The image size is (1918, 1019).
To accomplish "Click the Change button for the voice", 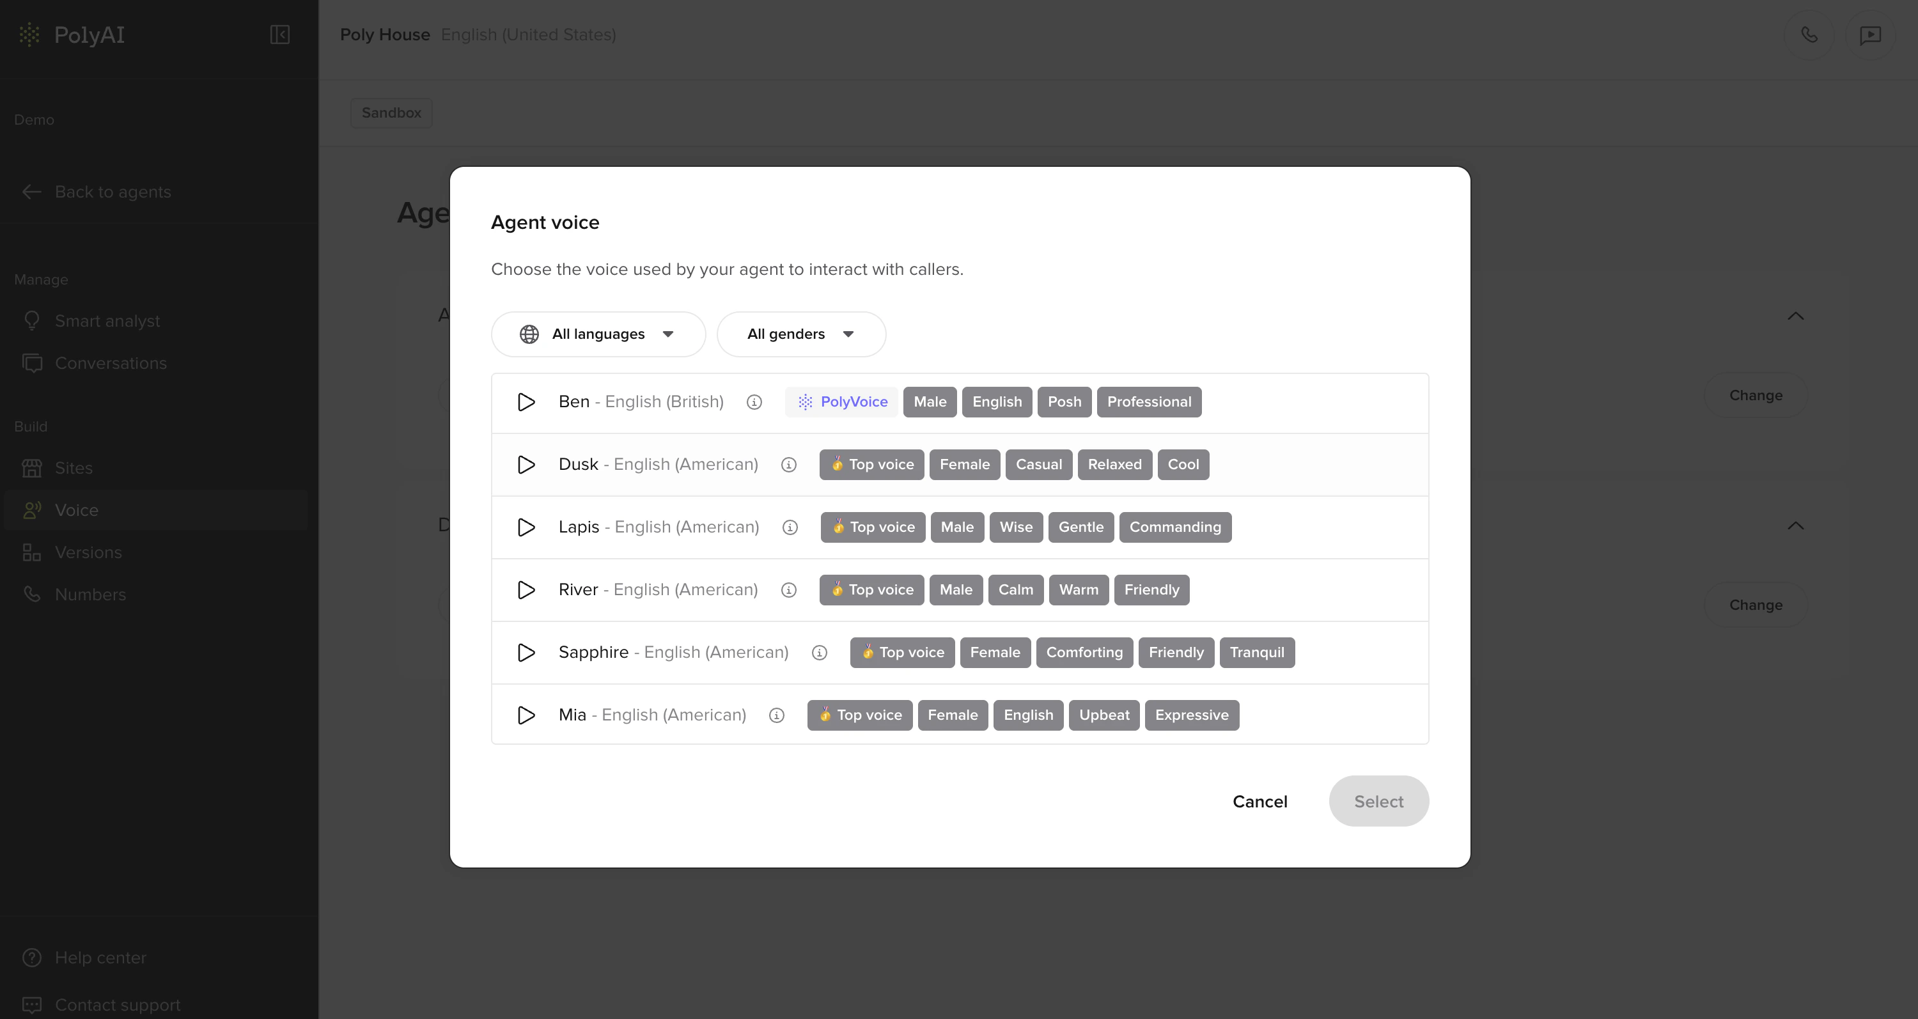I will (x=1755, y=394).
